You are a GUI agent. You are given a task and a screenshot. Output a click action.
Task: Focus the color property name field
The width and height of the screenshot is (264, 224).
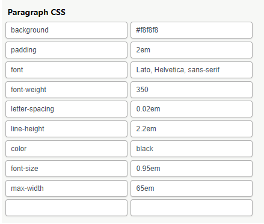[x=66, y=149]
